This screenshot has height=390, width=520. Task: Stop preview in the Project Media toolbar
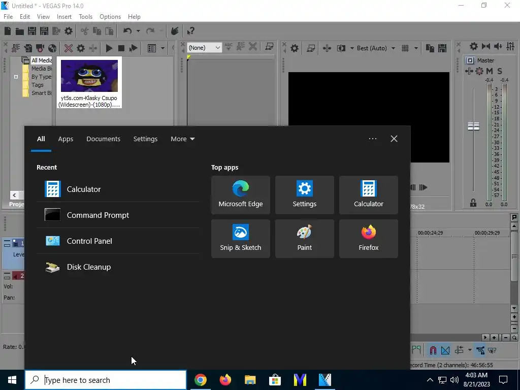(x=121, y=48)
